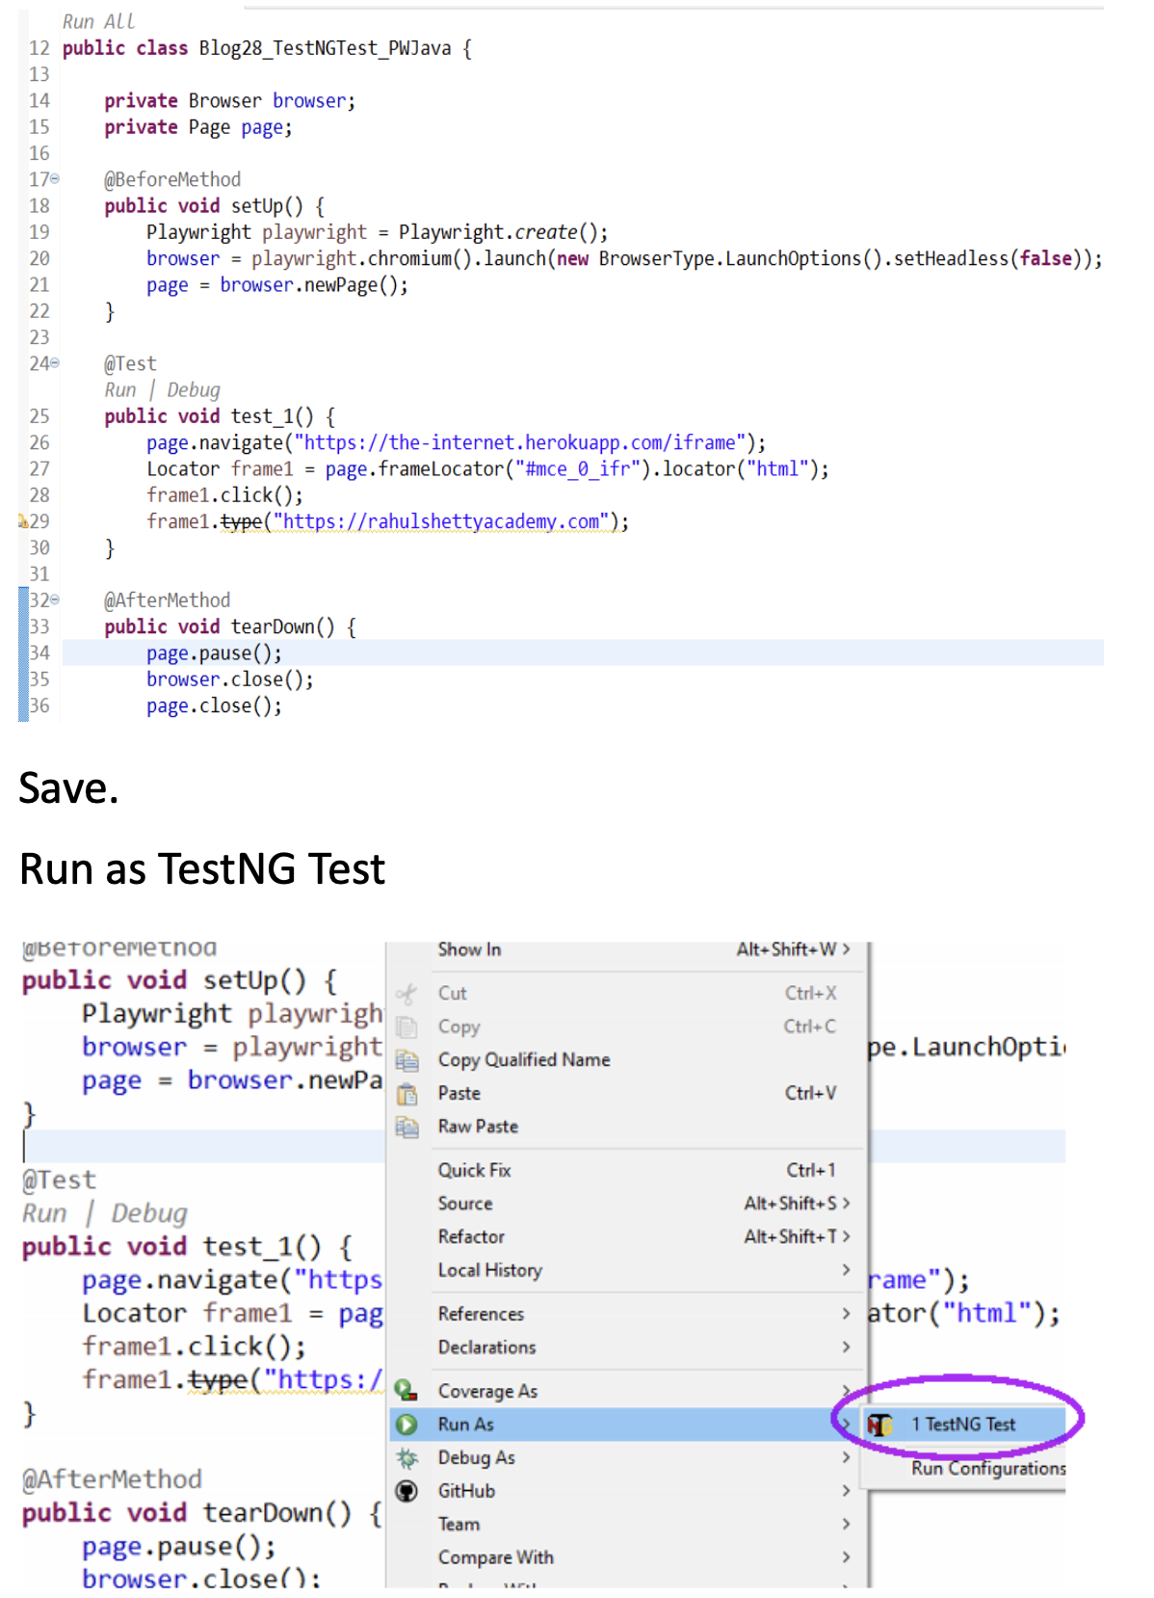Collapse the tearDown method at line 32
Screen dimensions: 1154x1598
click(55, 600)
